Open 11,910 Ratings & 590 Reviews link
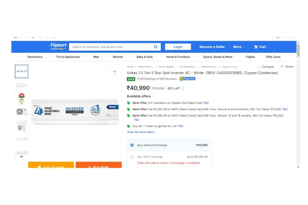 [157, 79]
